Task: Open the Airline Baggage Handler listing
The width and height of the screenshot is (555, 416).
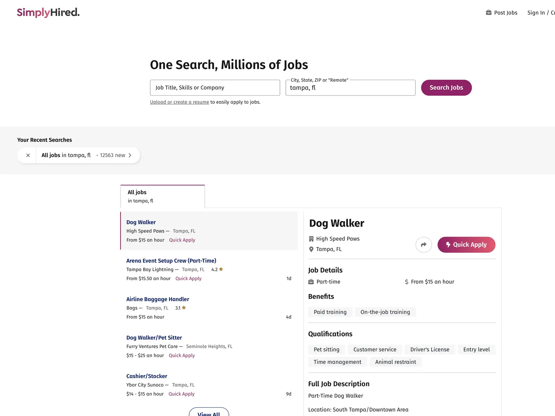Action: tap(158, 299)
